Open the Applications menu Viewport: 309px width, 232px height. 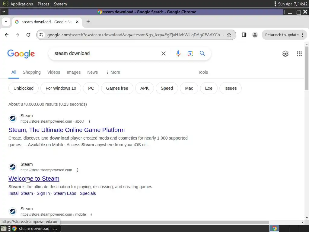click(22, 4)
